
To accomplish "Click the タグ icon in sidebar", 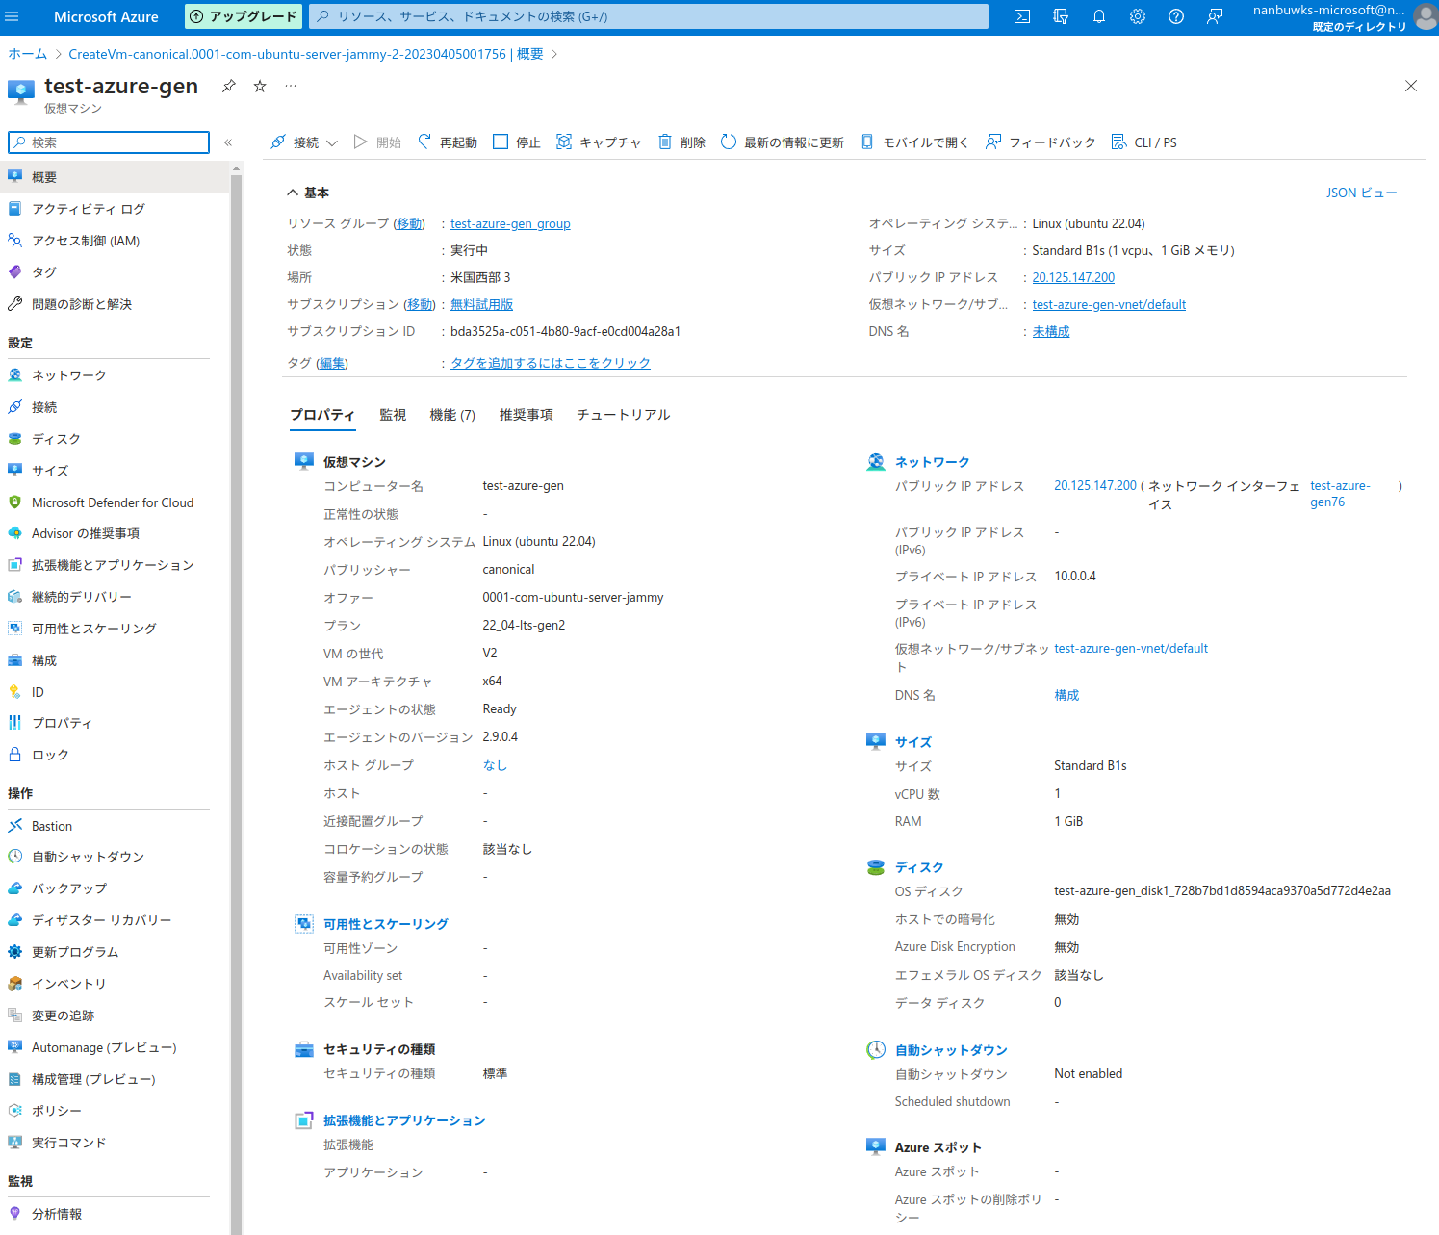I will [15, 272].
